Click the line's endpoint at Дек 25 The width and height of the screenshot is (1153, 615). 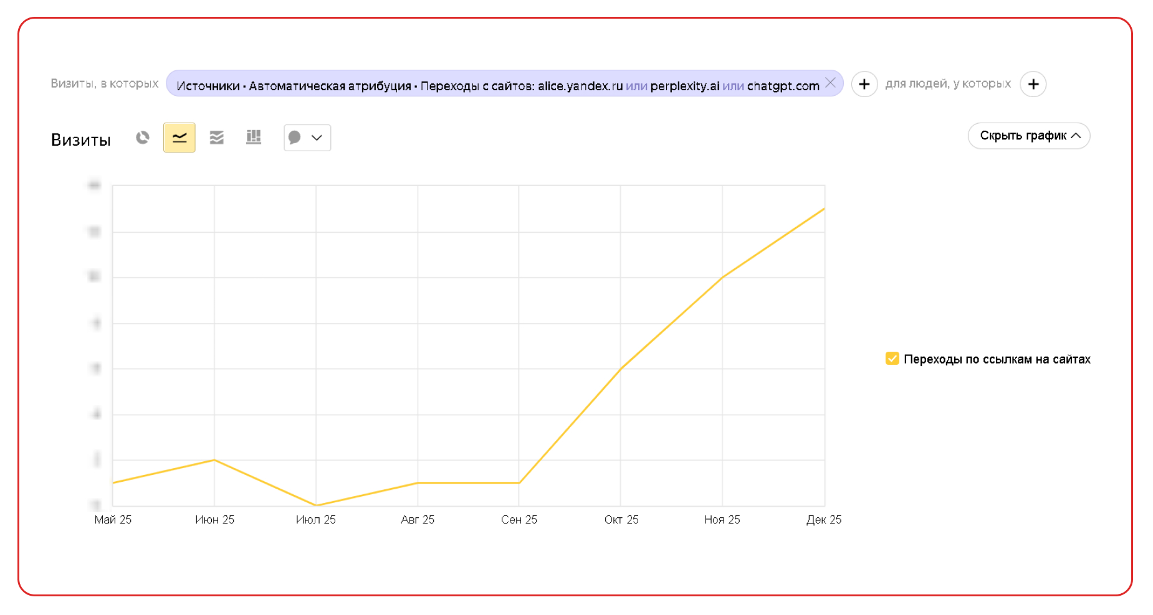[823, 209]
